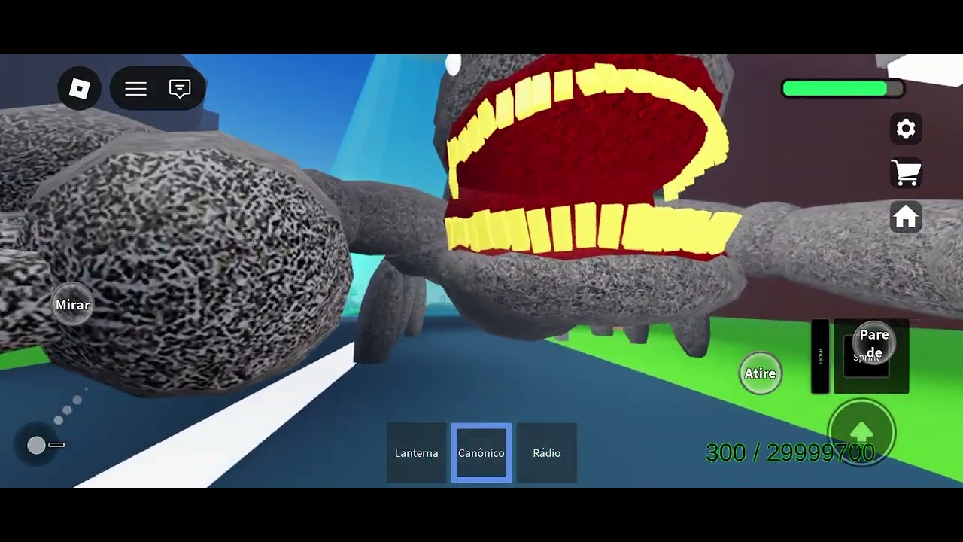Tap the narrow Fechar close strip
Image resolution: width=963 pixels, height=542 pixels.
tap(820, 357)
